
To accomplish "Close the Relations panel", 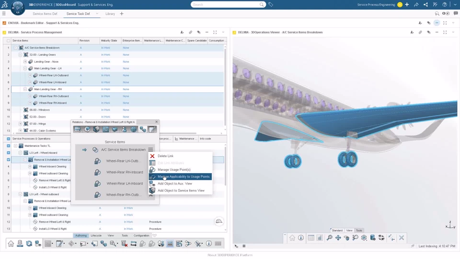I will coord(156,121).
